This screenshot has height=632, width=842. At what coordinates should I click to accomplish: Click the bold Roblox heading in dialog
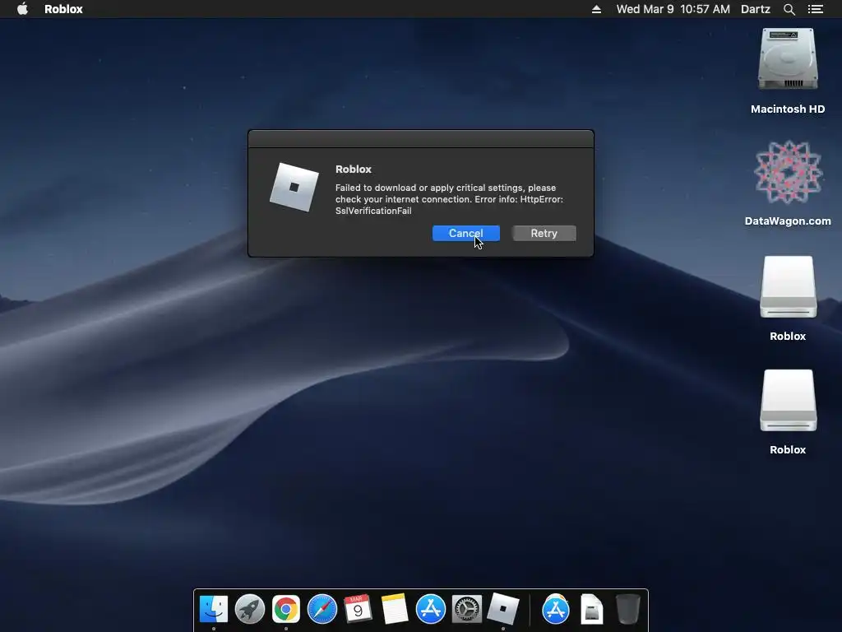tap(354, 169)
